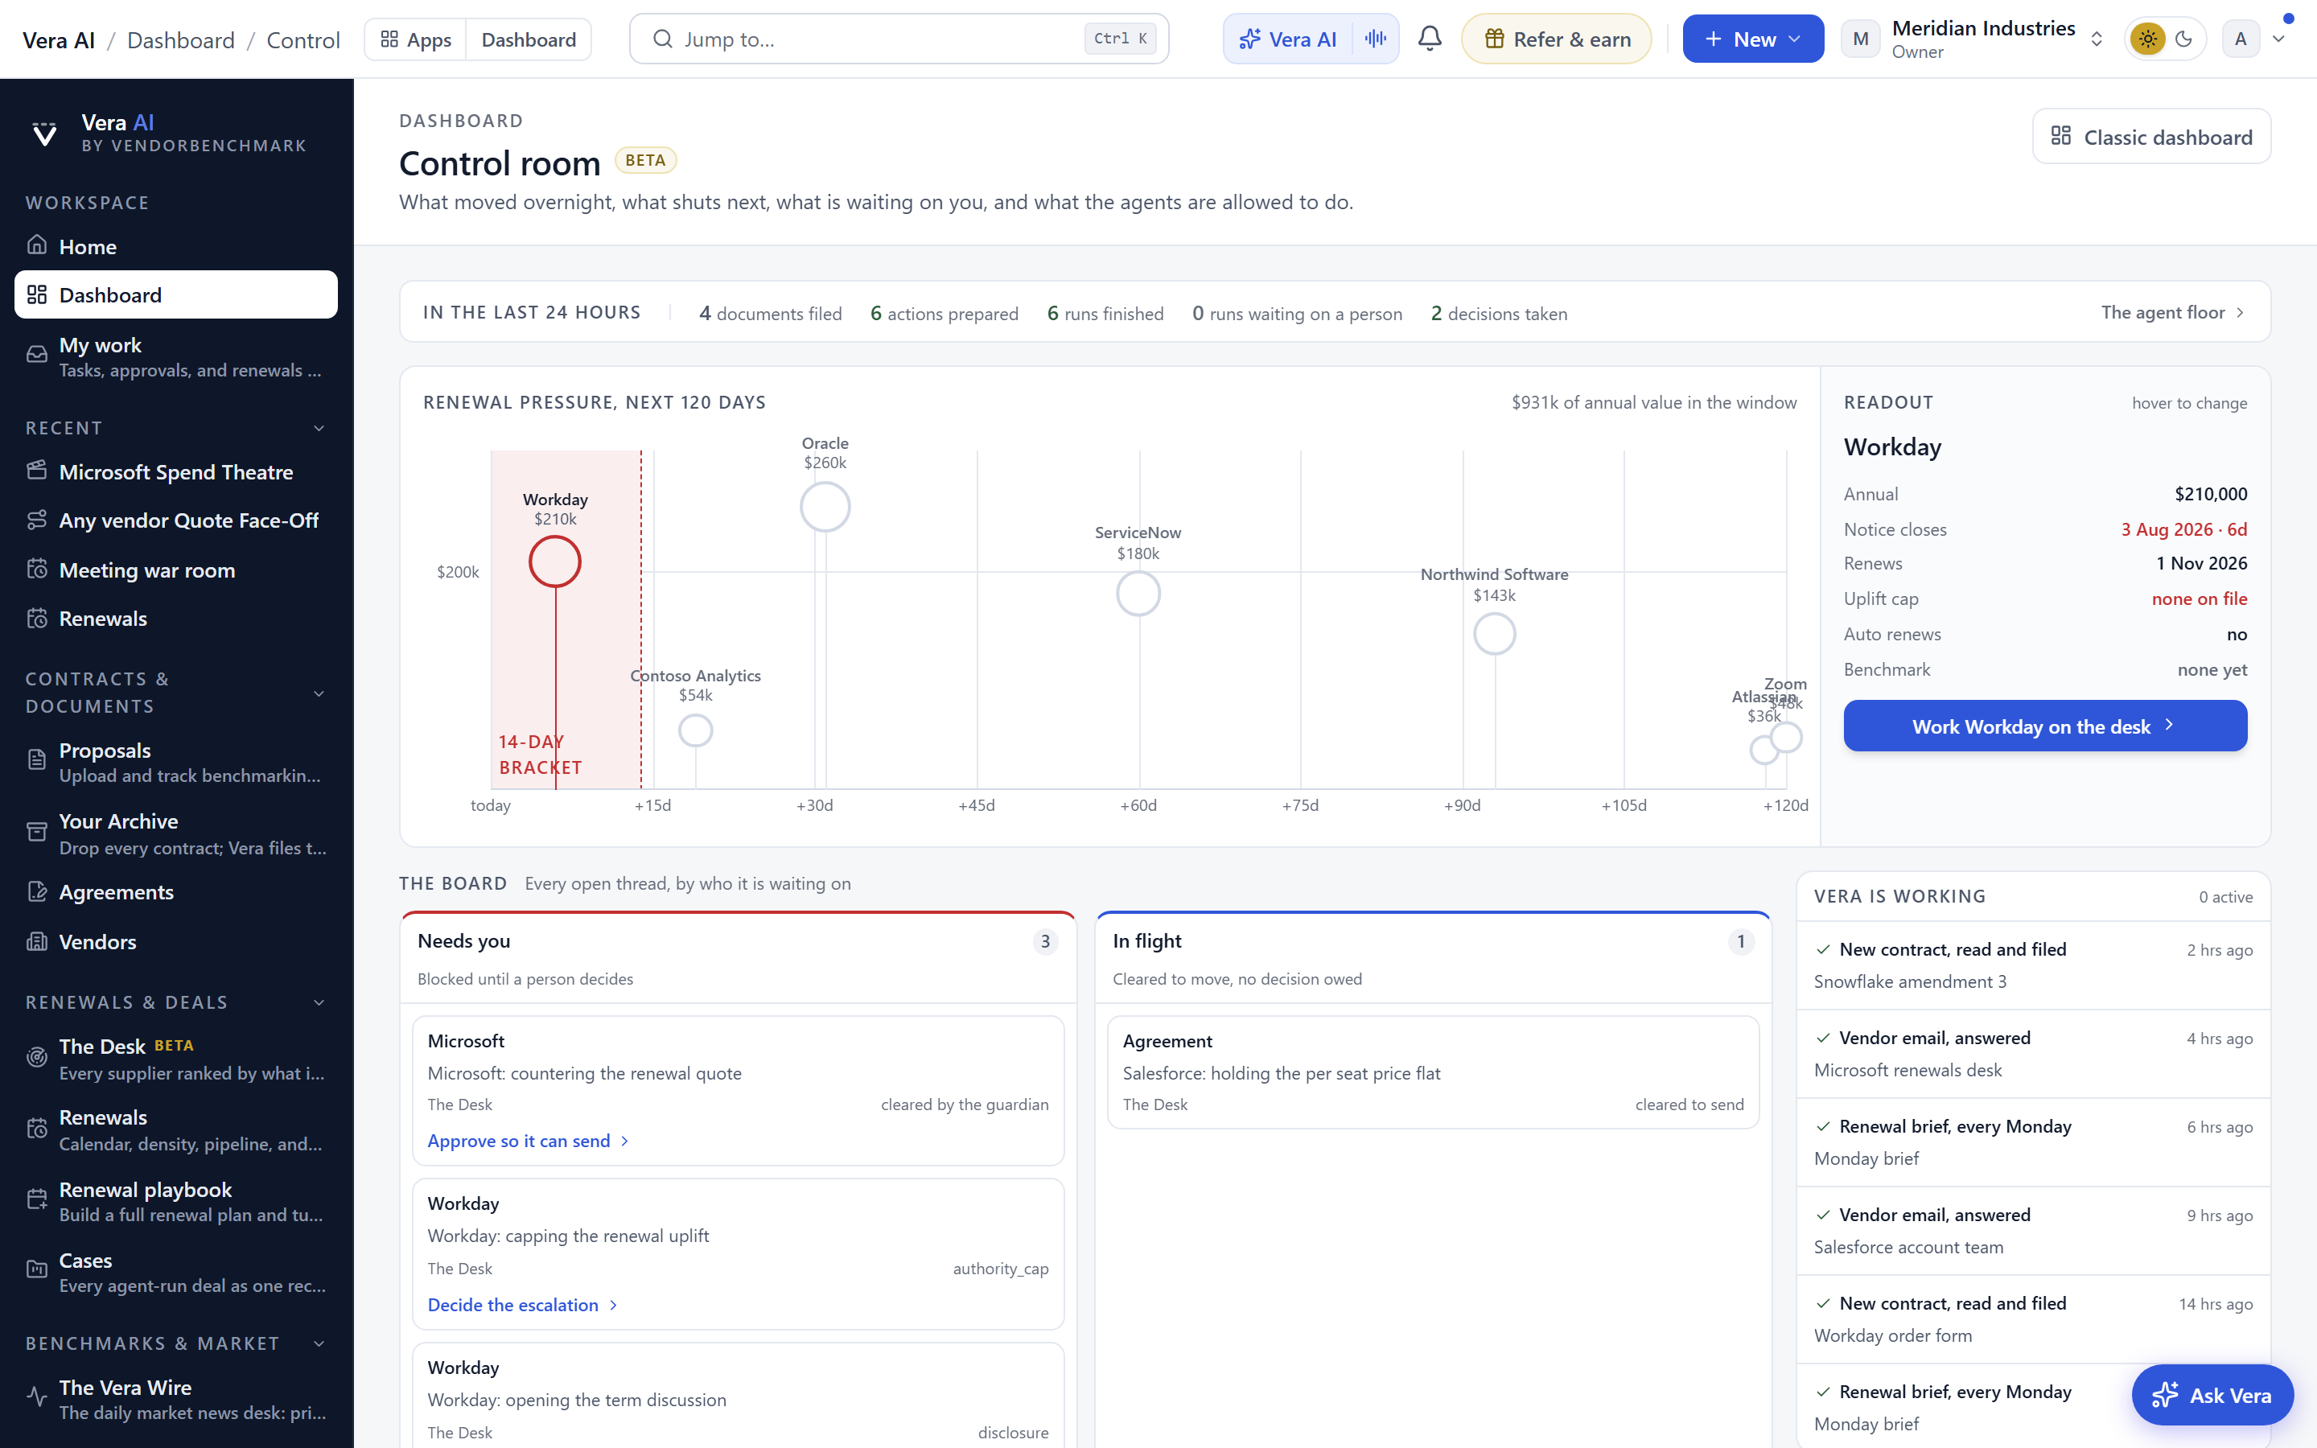Open Microsoft Spend Theatre from recents
The height and width of the screenshot is (1448, 2317).
(x=176, y=471)
